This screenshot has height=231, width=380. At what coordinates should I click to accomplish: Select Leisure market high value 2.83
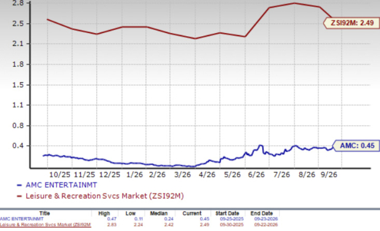pyautogui.click(x=112, y=225)
